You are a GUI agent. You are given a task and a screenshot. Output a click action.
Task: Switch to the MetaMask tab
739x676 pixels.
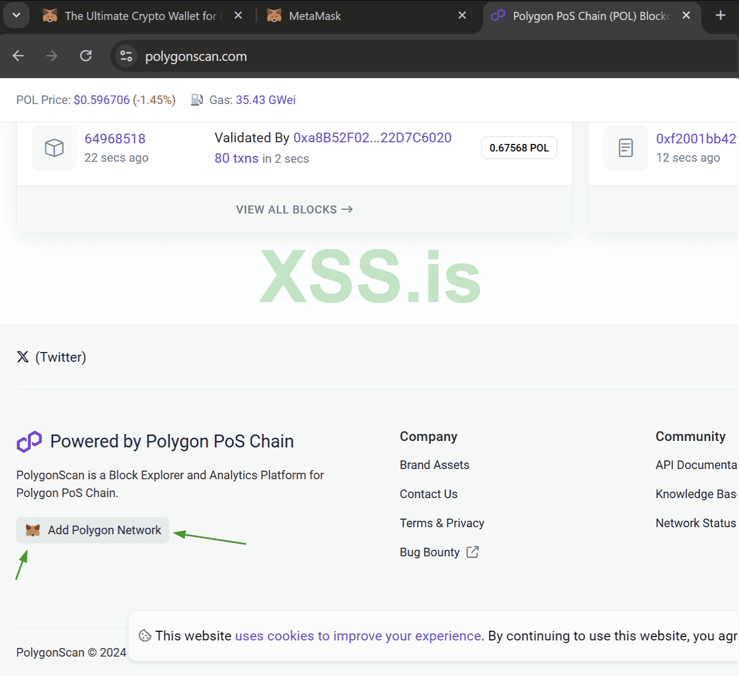click(314, 16)
